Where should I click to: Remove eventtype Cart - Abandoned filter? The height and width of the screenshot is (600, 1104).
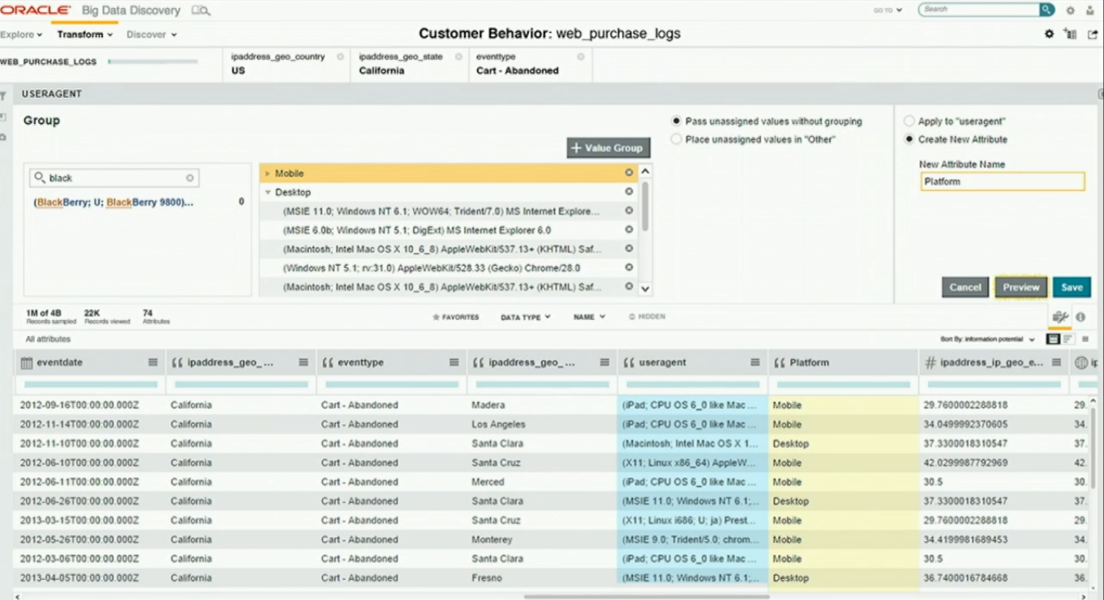click(581, 57)
